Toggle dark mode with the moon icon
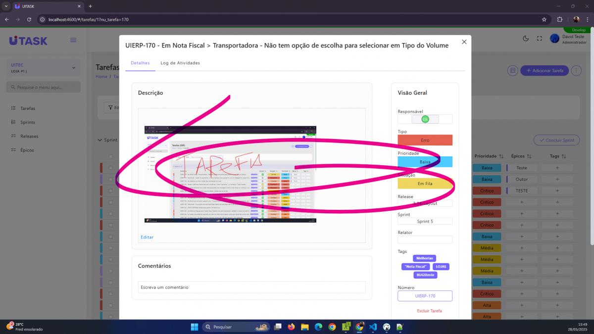The image size is (594, 334). coord(526,39)
